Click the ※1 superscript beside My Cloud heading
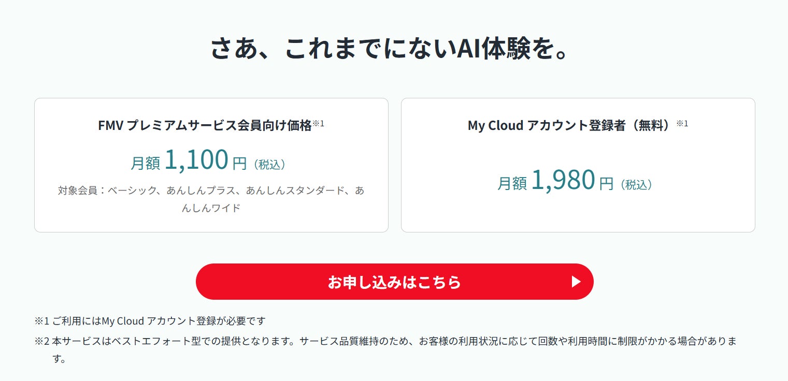This screenshot has height=381, width=788. [682, 123]
